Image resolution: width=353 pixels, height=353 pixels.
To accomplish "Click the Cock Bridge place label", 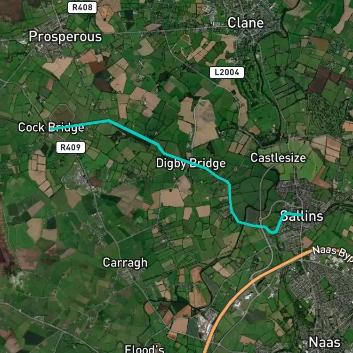I will coord(51,128).
